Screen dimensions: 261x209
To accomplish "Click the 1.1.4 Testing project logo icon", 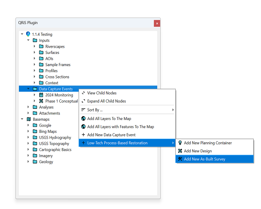I will pyautogui.click(x=28, y=34).
